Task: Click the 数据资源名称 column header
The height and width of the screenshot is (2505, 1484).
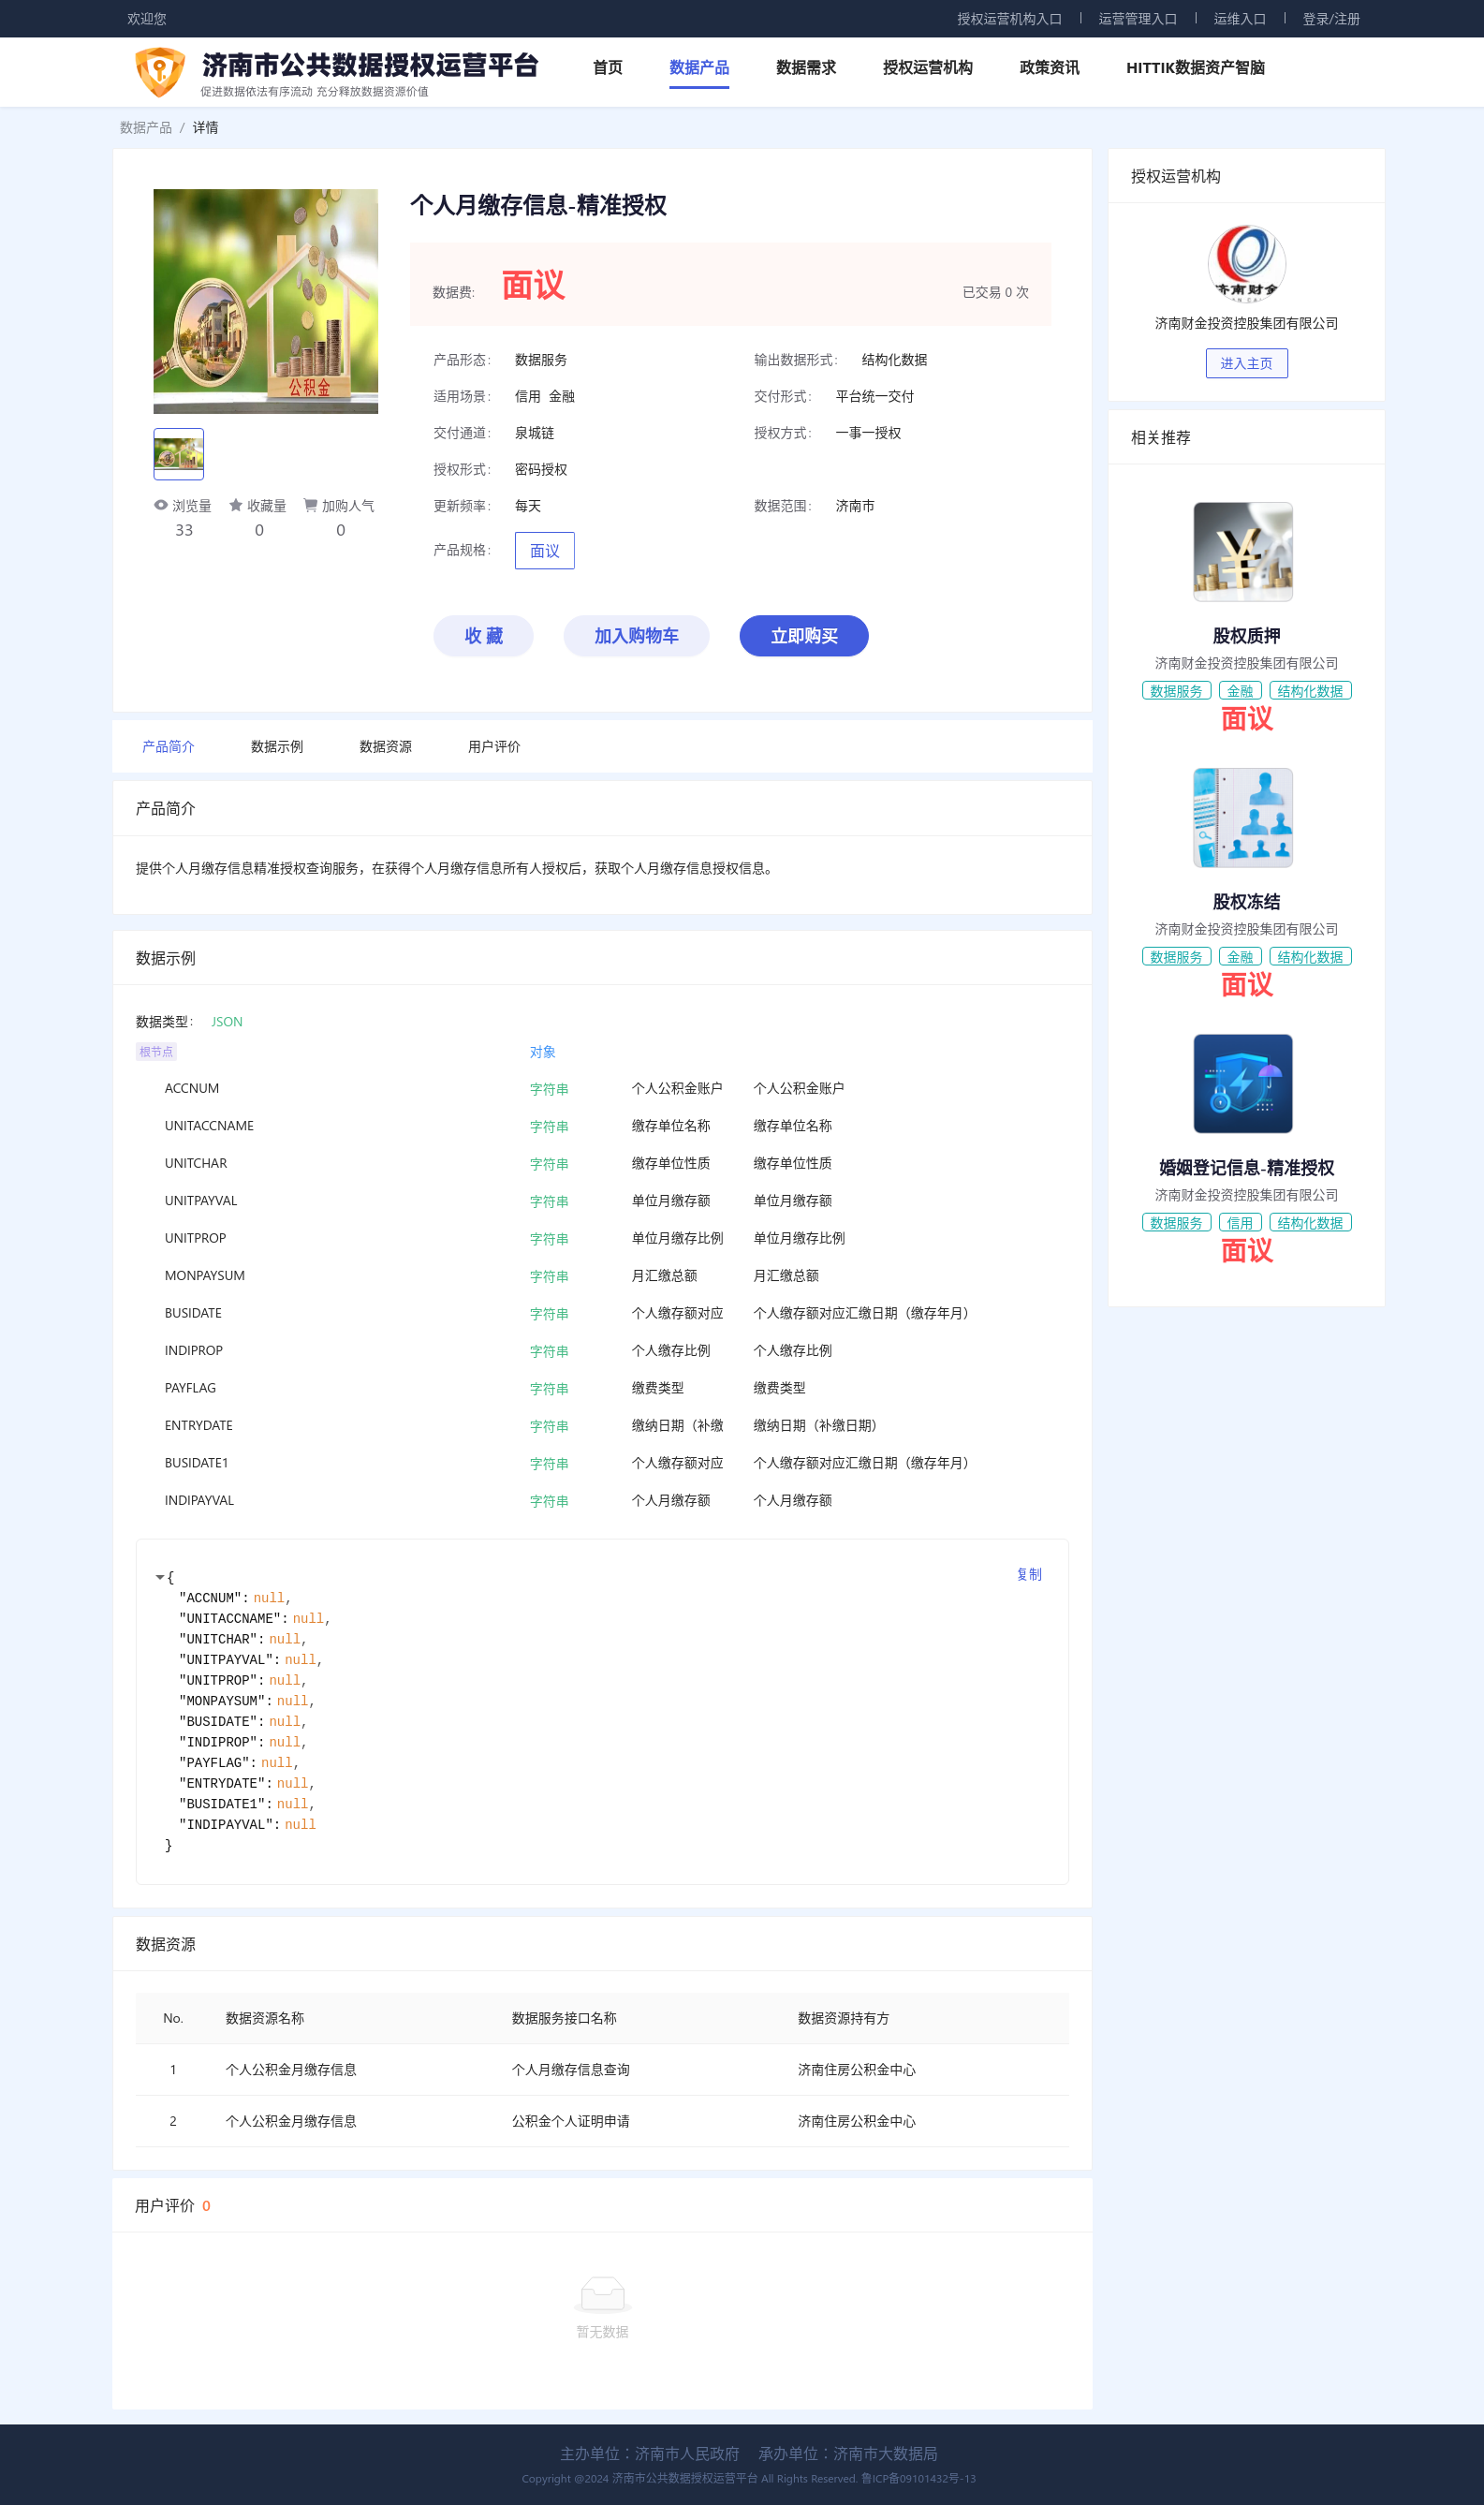Action: tap(265, 2018)
